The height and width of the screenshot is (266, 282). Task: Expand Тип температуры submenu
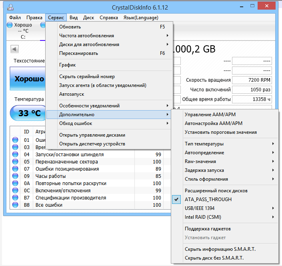(225, 144)
